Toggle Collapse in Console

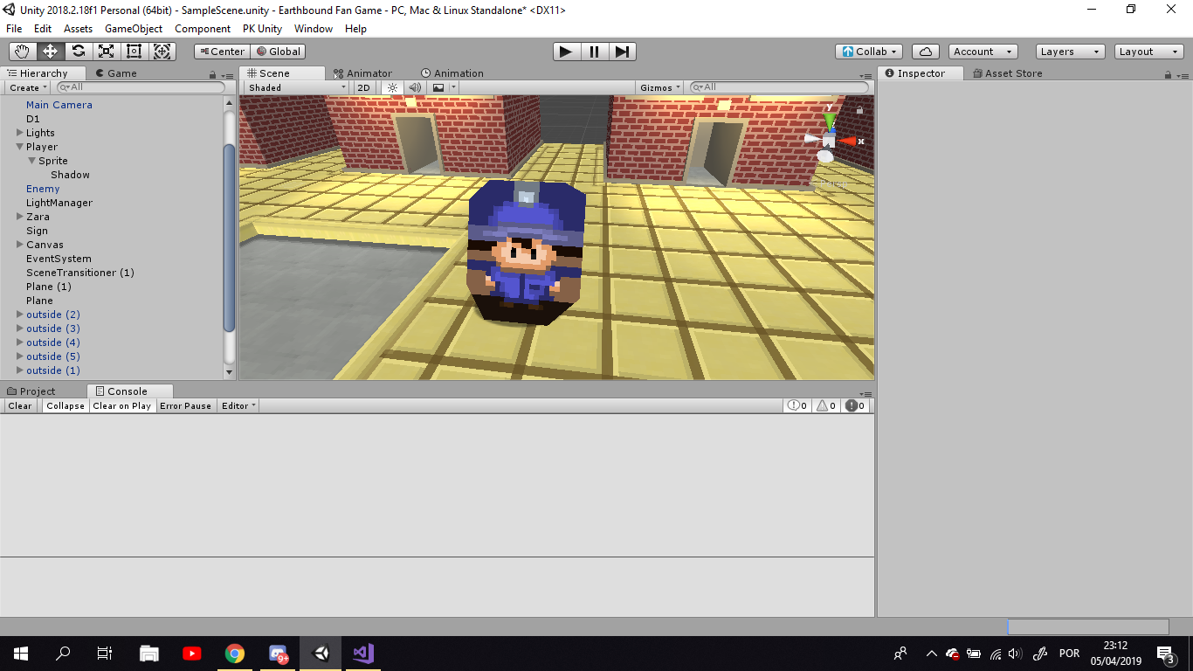66,405
